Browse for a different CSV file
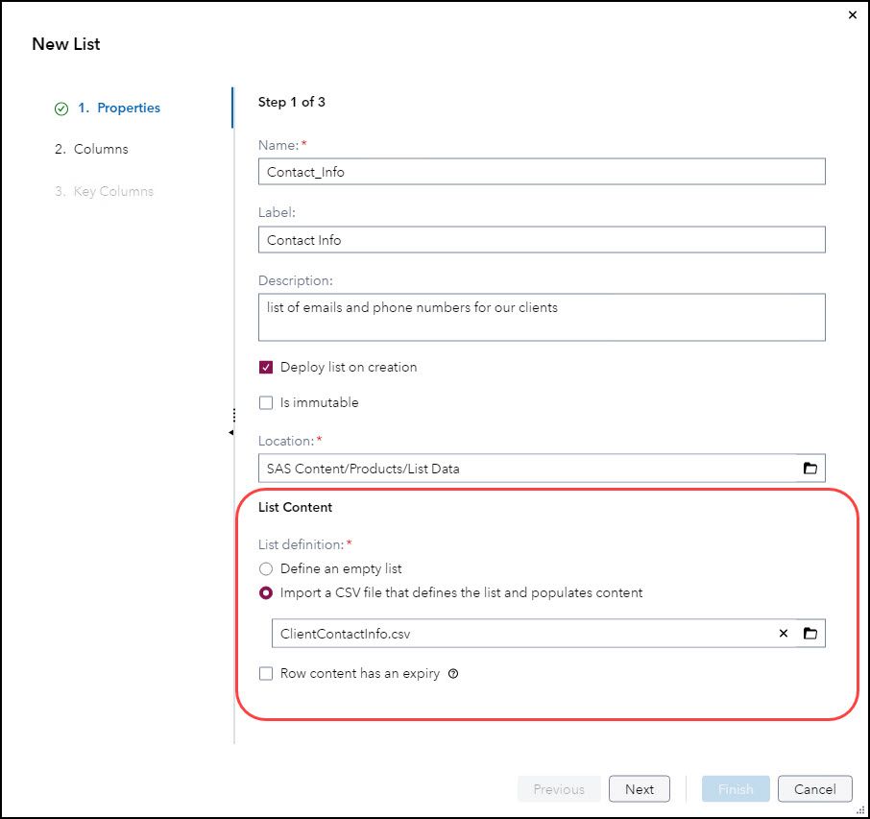 tap(811, 633)
